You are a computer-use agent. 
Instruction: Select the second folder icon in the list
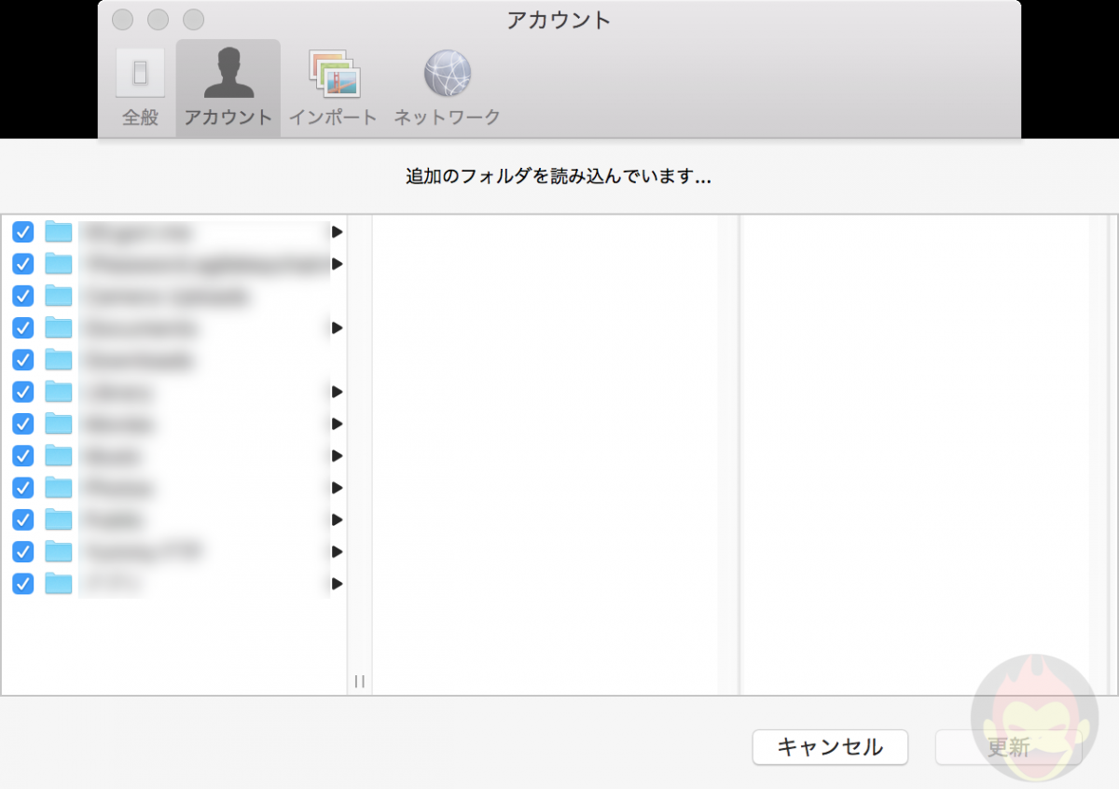(58, 264)
